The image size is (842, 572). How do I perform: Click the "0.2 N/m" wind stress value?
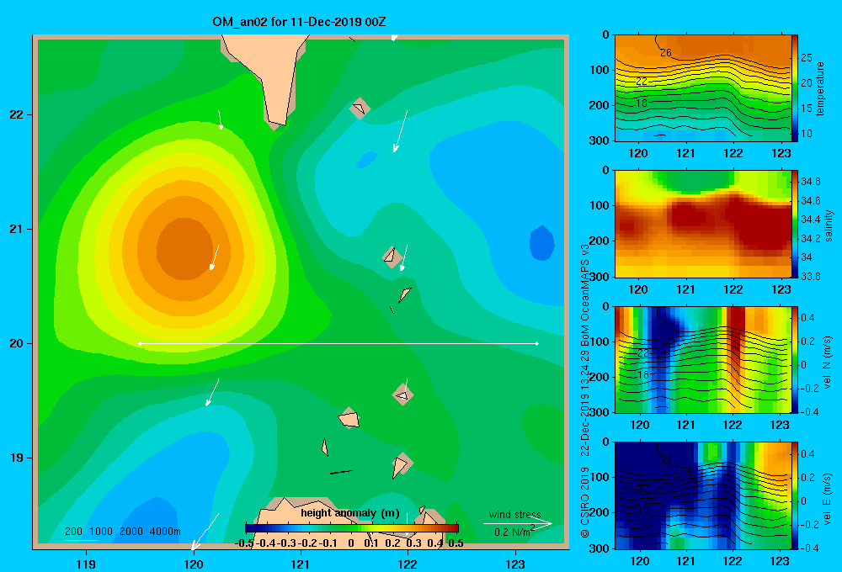pos(512,532)
